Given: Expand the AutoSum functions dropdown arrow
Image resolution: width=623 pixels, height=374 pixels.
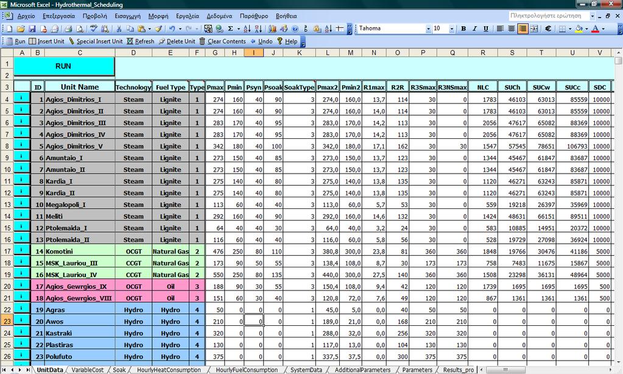Looking at the screenshot, I should point(238,29).
